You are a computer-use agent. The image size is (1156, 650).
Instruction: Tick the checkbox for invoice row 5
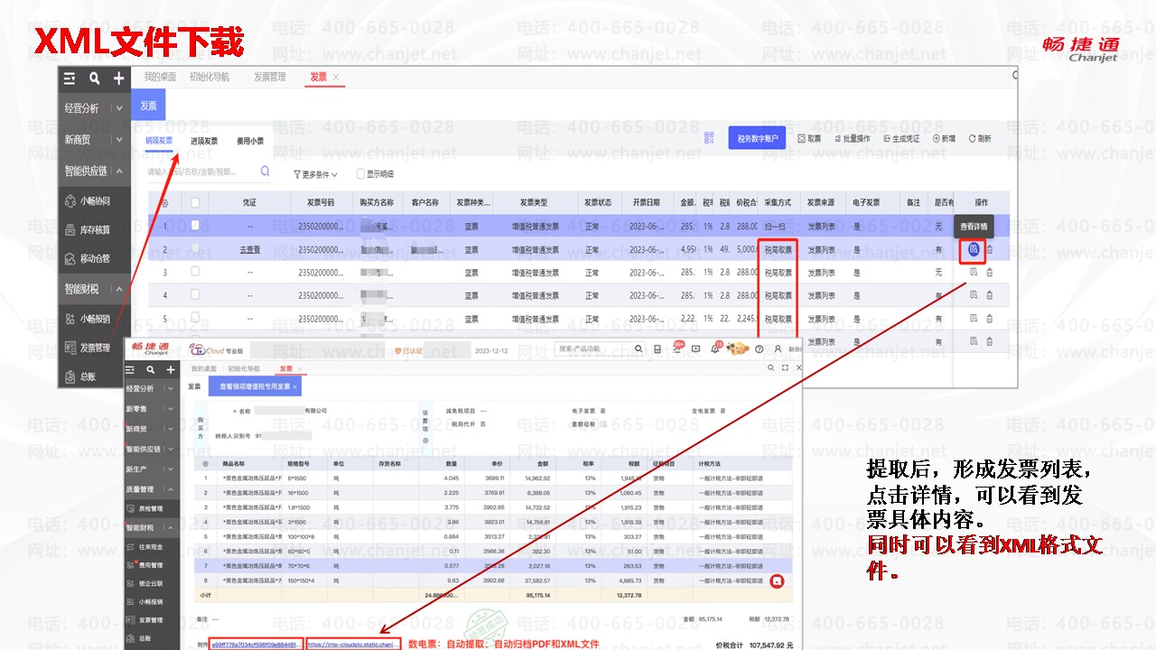pyautogui.click(x=195, y=318)
